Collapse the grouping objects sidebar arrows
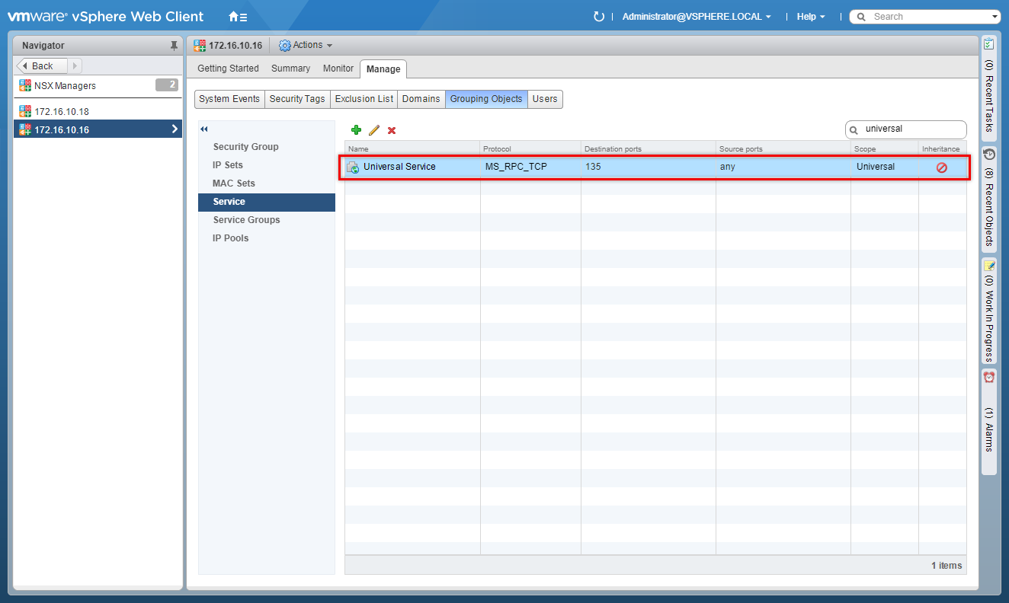Image resolution: width=1009 pixels, height=603 pixels. 204,129
